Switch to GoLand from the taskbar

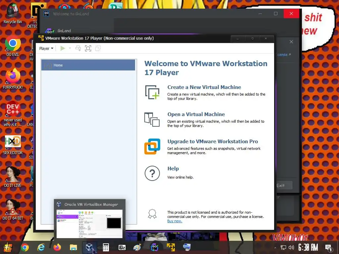154,247
